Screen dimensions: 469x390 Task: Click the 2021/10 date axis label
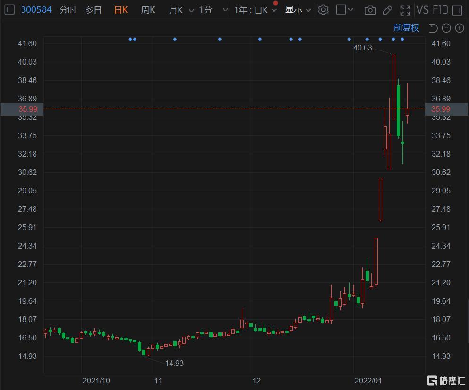coord(96,381)
